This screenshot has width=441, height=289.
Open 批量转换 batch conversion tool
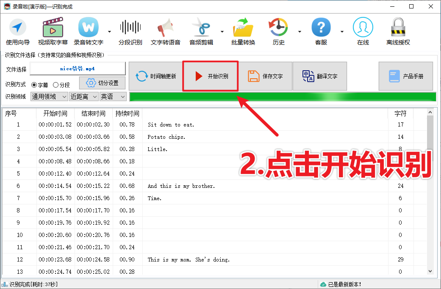tap(243, 31)
